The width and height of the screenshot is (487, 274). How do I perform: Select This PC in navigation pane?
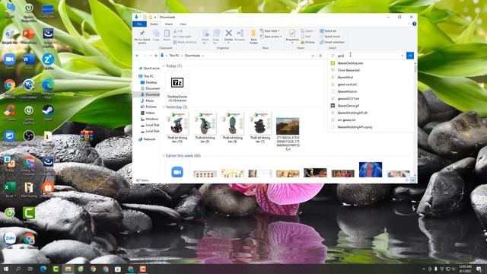click(x=148, y=76)
